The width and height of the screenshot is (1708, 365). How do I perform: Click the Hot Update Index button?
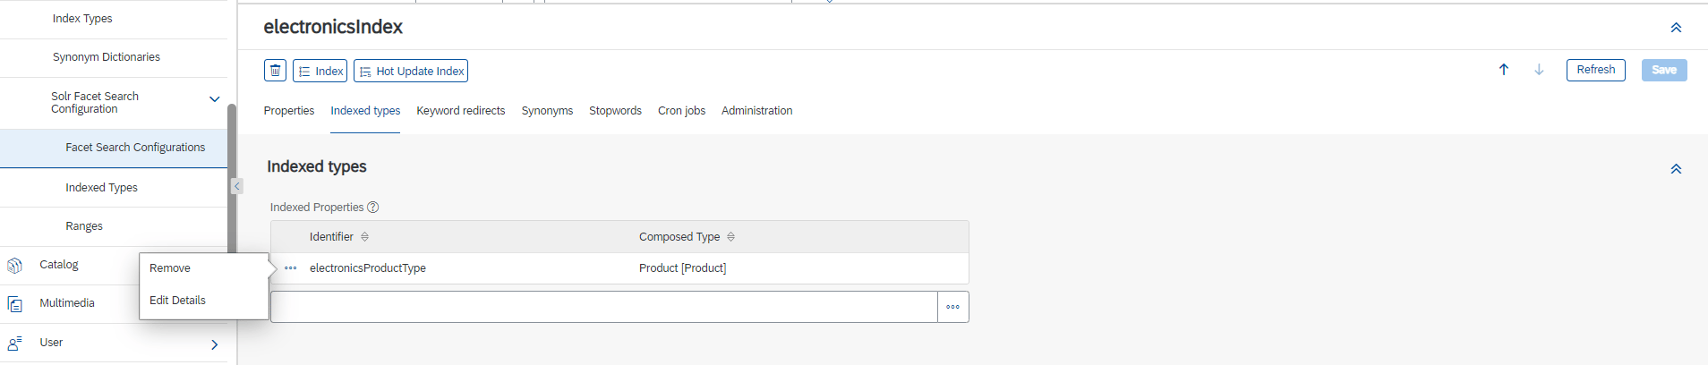point(411,71)
